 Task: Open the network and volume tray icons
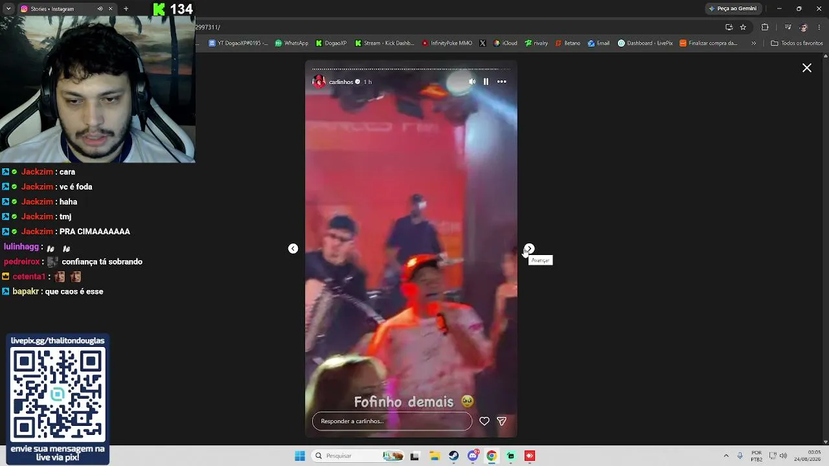pos(779,456)
